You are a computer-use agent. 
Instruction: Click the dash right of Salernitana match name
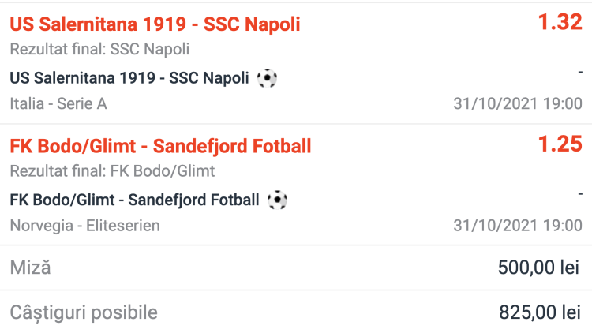579,71
